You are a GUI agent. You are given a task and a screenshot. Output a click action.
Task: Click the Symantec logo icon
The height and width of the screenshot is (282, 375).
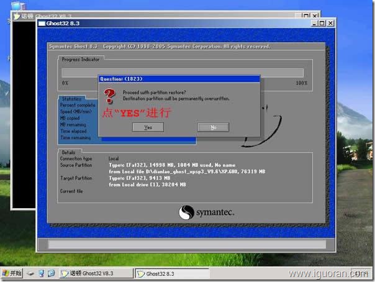(x=186, y=213)
